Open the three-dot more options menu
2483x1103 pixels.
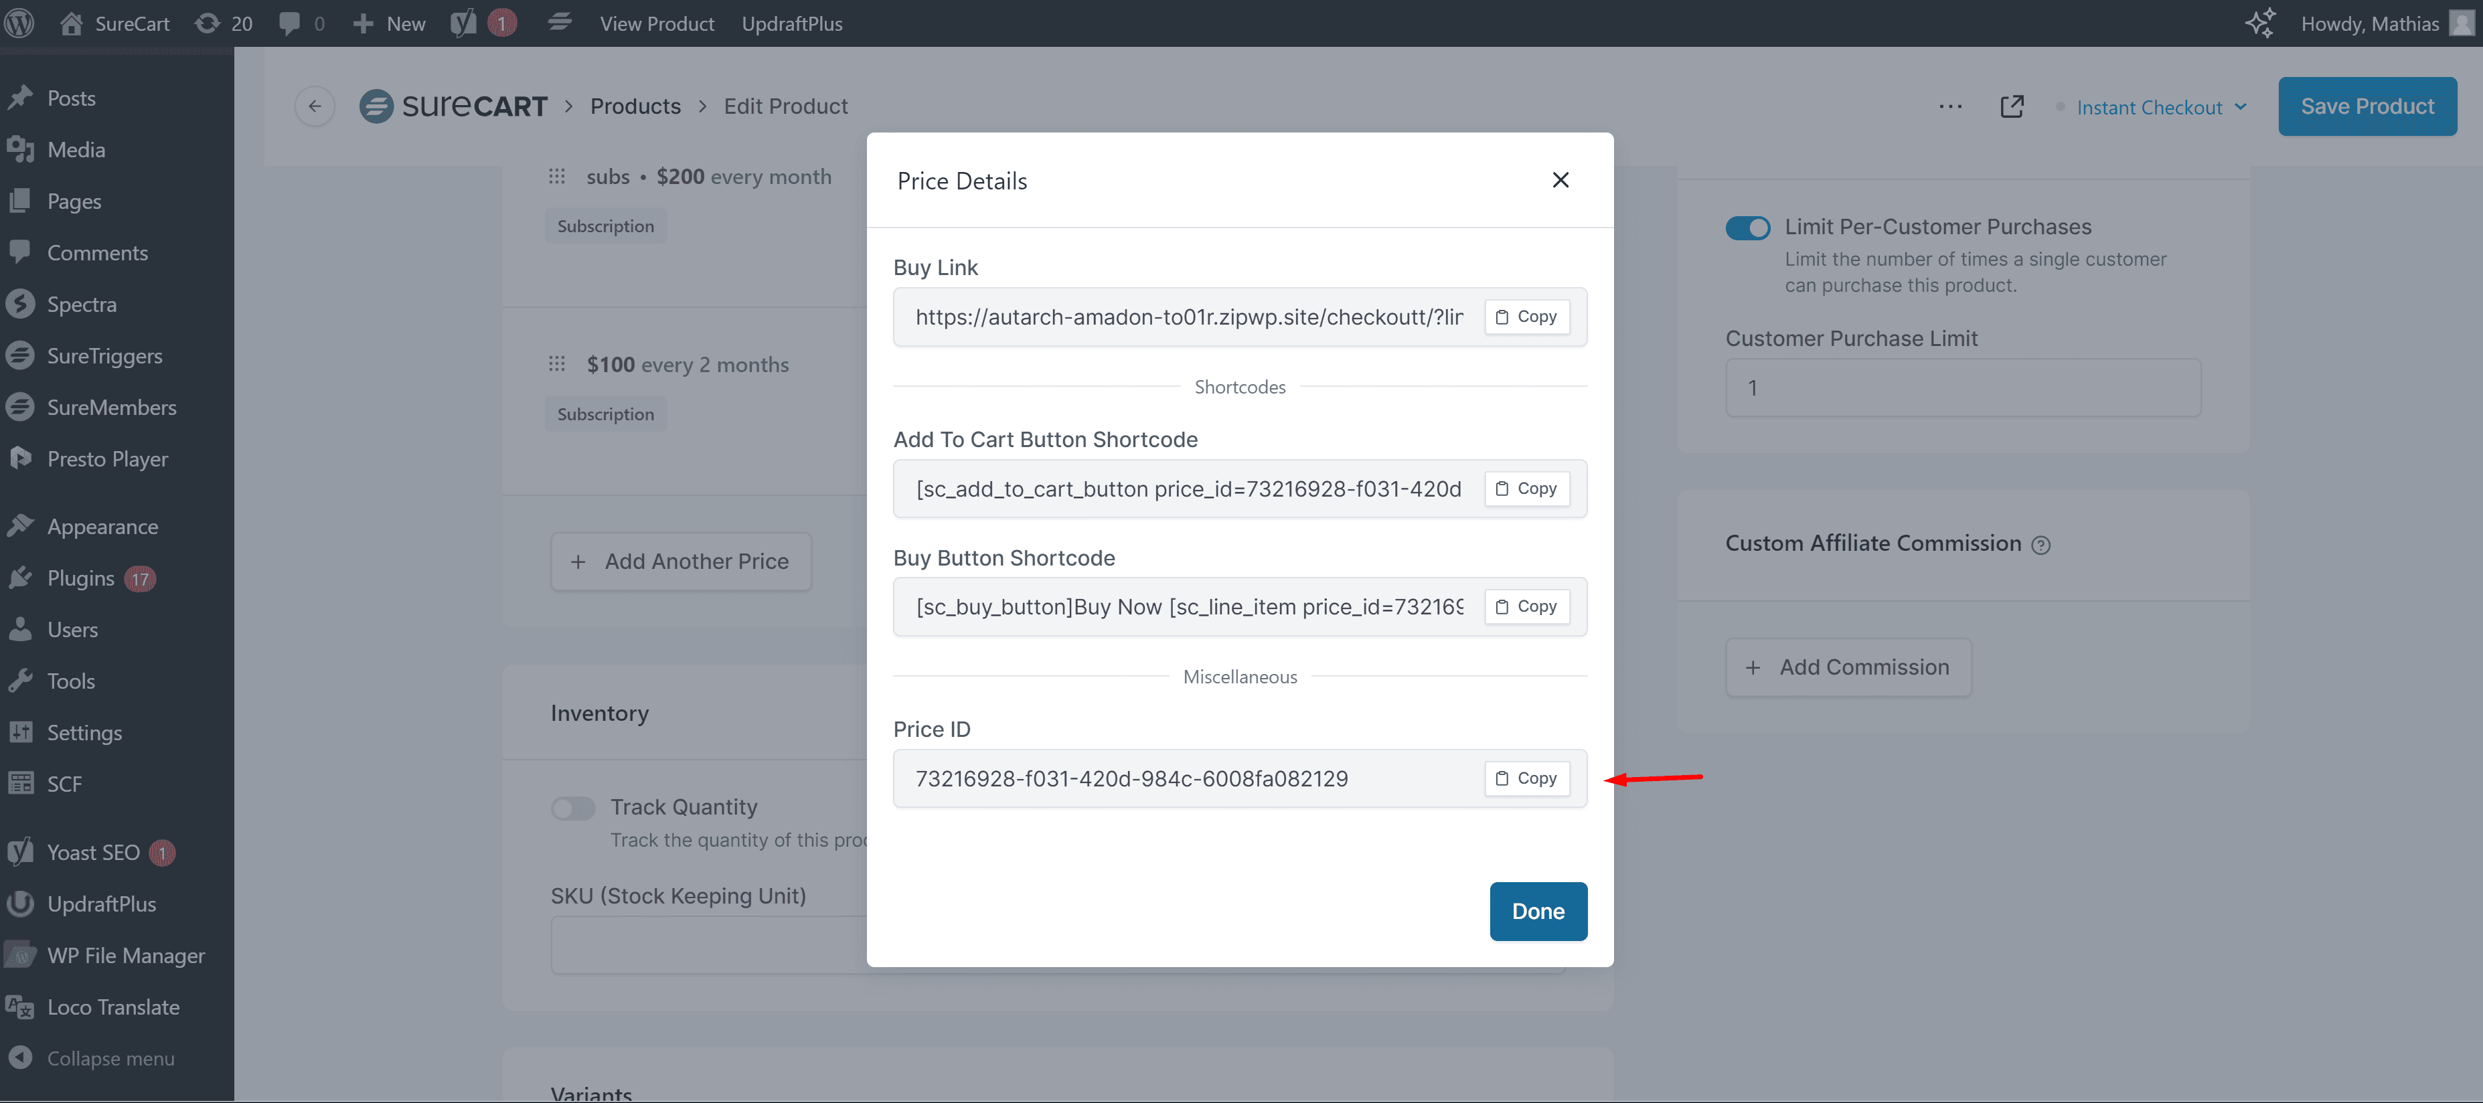1950,106
